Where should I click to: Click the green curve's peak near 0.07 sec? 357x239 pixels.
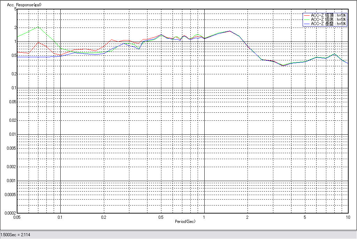pyautogui.click(x=38, y=27)
